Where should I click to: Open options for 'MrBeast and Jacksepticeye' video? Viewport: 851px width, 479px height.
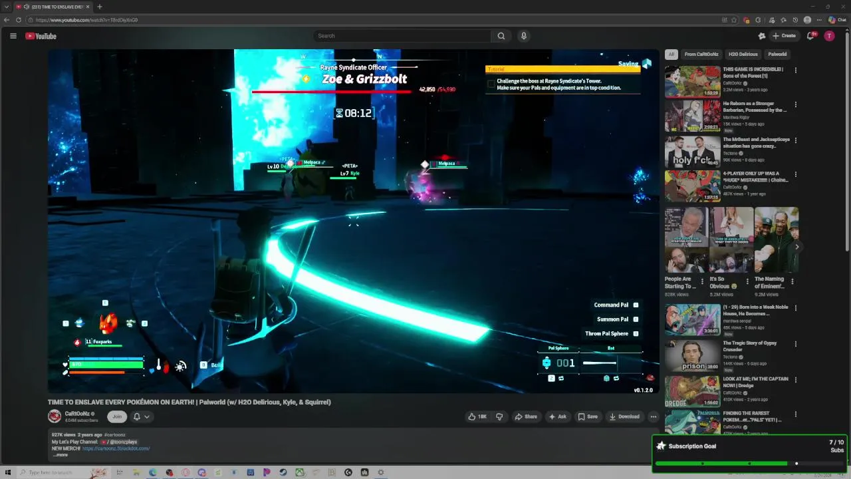pos(795,140)
